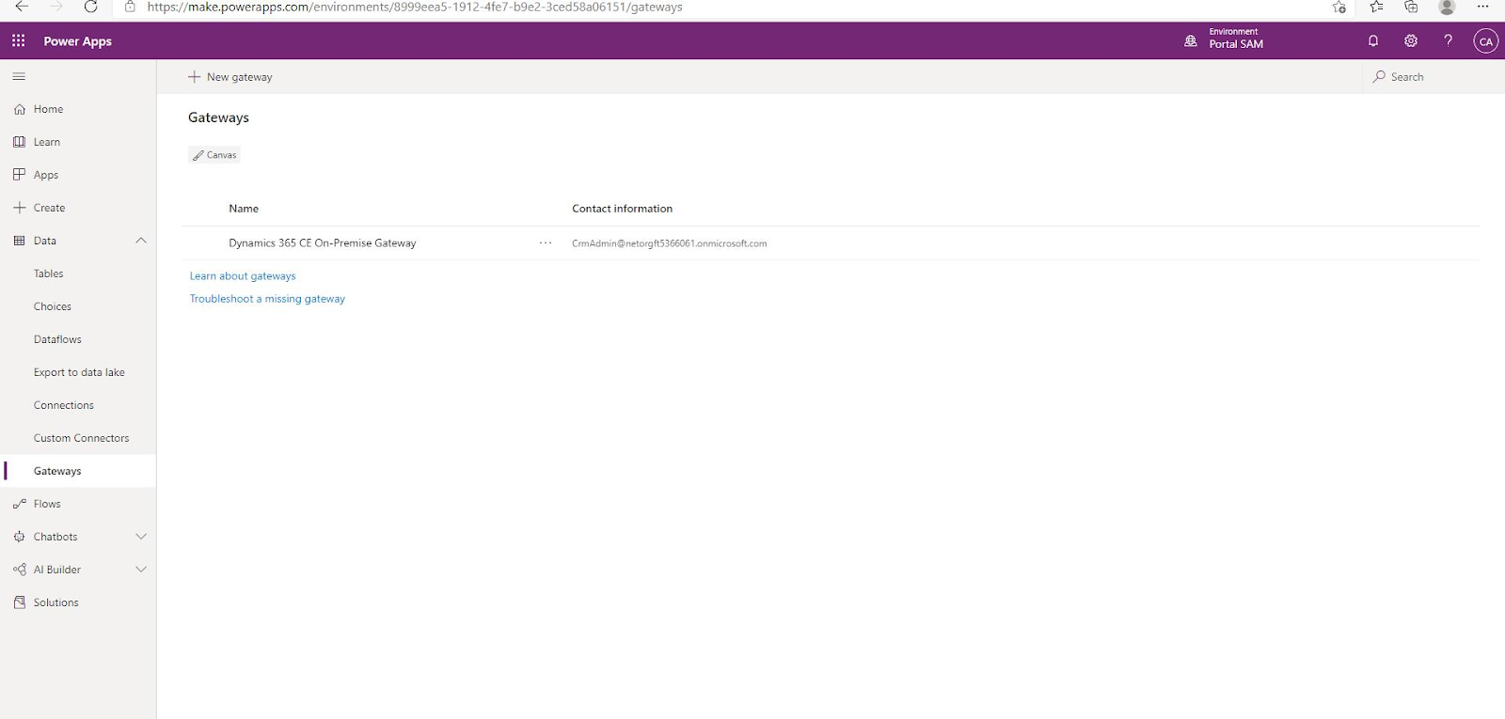Screen dimensions: 1505x719
Task: Expand the Chatbots section chevron
Action: click(x=141, y=537)
